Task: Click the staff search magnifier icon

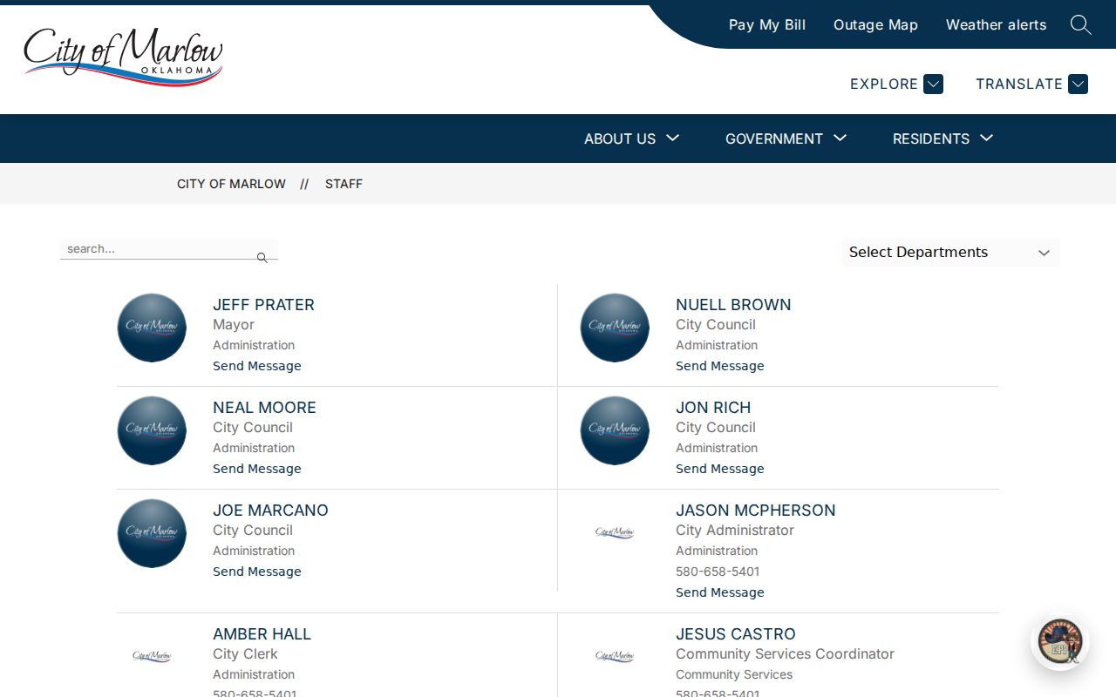Action: (x=262, y=258)
